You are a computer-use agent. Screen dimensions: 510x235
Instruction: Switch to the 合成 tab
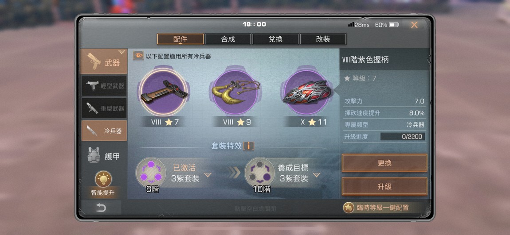point(228,39)
